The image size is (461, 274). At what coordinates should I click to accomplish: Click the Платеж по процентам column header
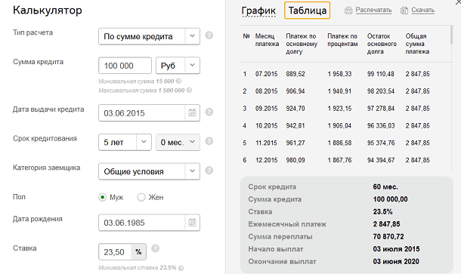[342, 40]
